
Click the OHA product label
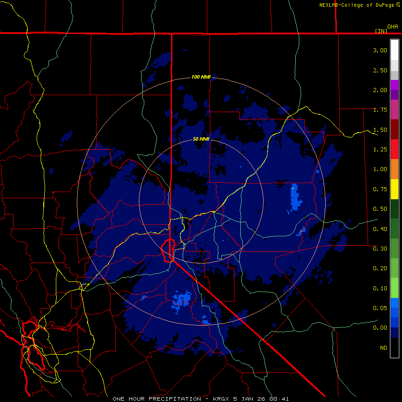[393, 27]
